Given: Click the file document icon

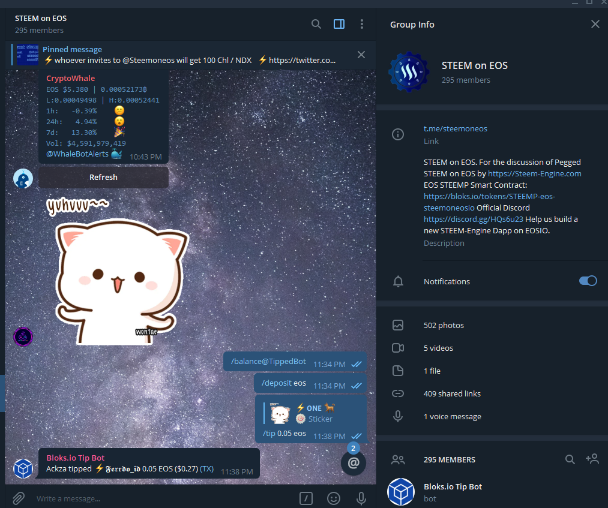Looking at the screenshot, I should [398, 371].
